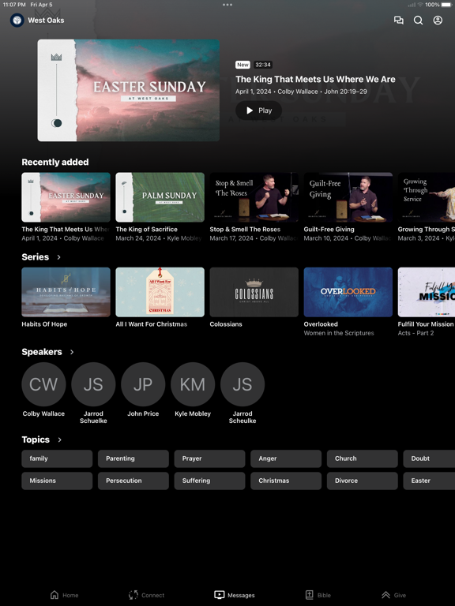Go to Home tab
The width and height of the screenshot is (455, 606).
pyautogui.click(x=64, y=595)
